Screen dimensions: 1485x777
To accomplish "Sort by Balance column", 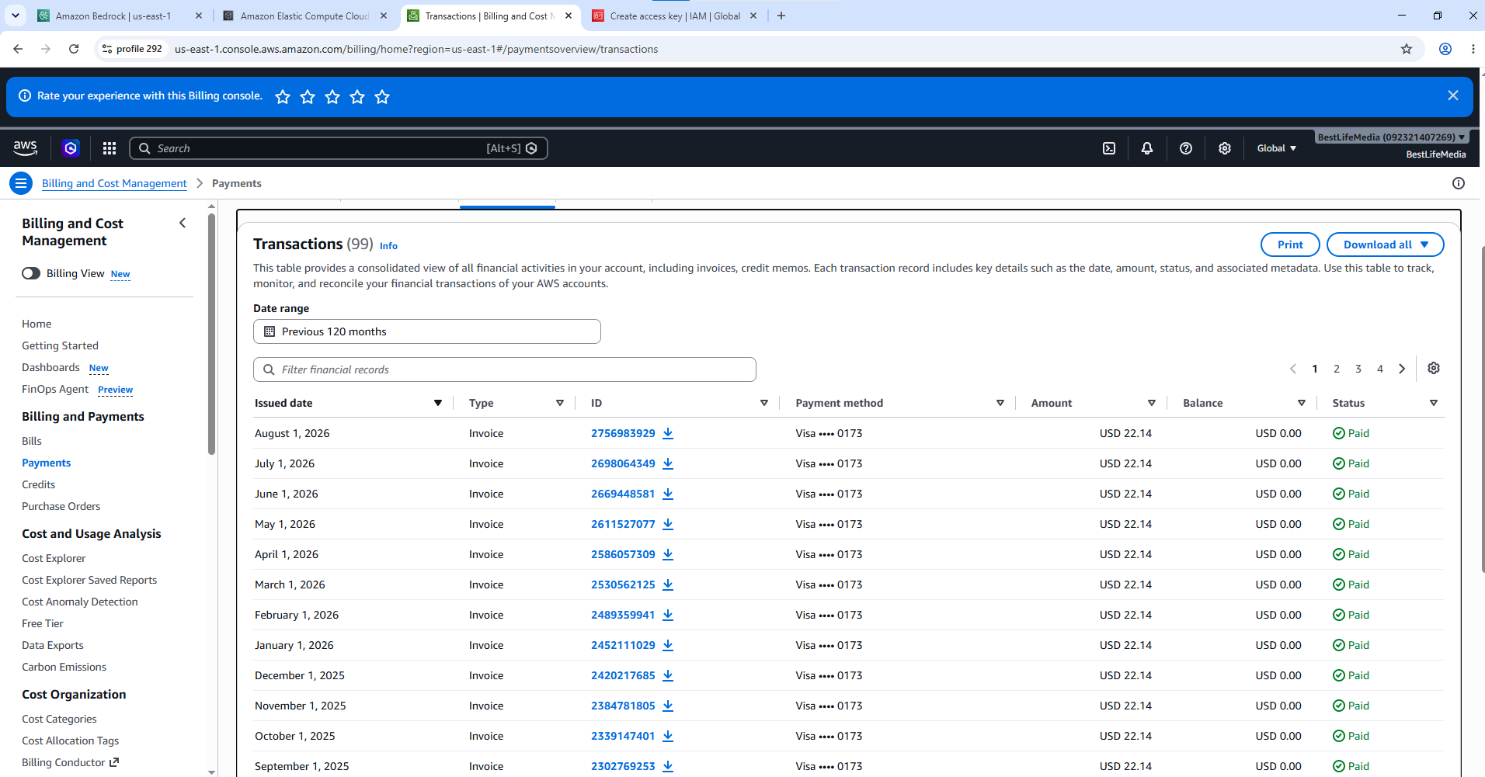I will 1302,403.
